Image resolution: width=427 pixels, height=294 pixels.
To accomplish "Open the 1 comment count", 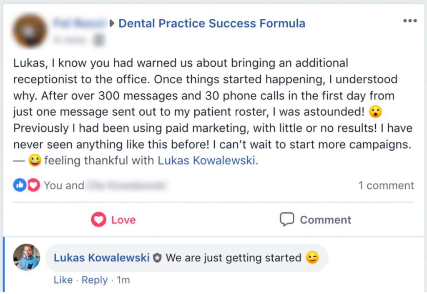I will (386, 186).
